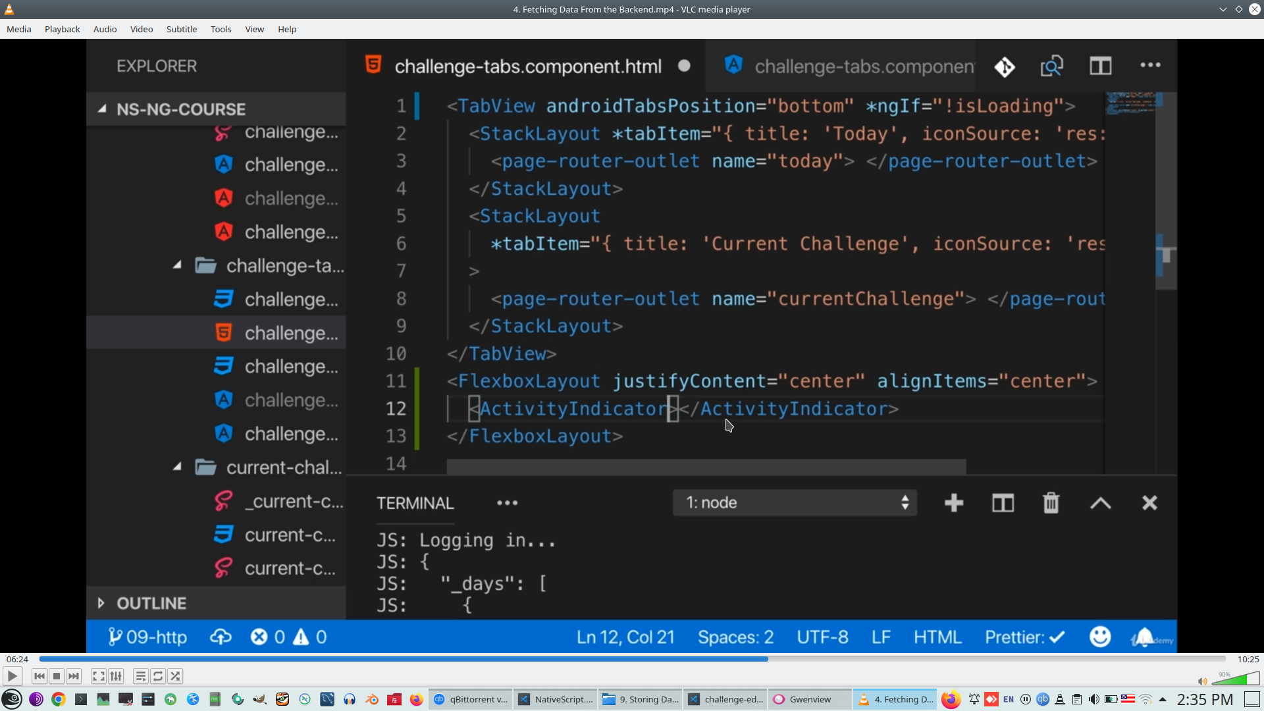Switch to NativeScript taskbar window
Image resolution: width=1264 pixels, height=711 pixels.
tap(556, 699)
